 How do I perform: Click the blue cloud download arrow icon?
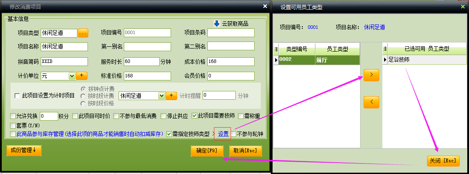(217, 24)
